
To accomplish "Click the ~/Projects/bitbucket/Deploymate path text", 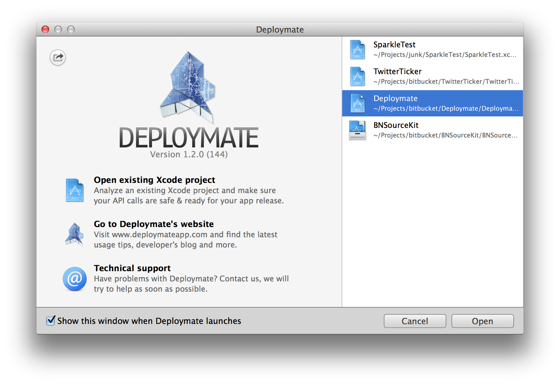I will (x=446, y=108).
